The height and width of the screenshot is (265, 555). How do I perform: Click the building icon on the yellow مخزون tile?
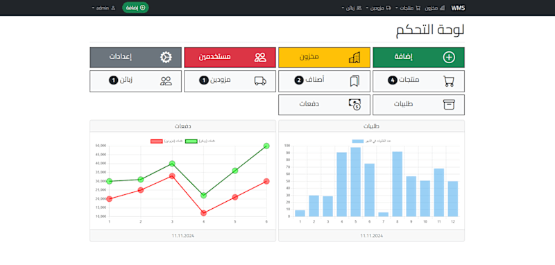(x=355, y=58)
